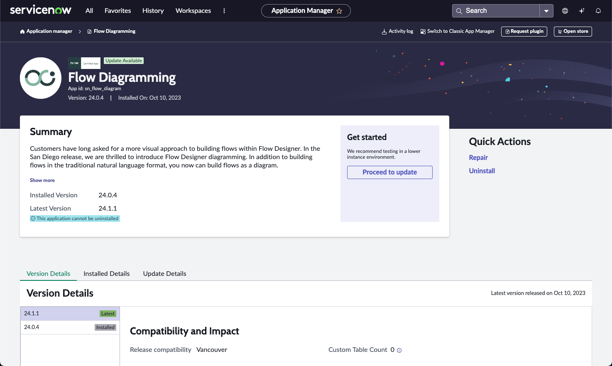Click the Installed tag on version 24.0.4

105,327
